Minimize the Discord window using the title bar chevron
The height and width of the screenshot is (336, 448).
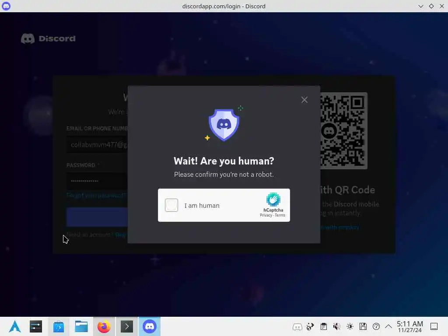pyautogui.click(x=420, y=6)
